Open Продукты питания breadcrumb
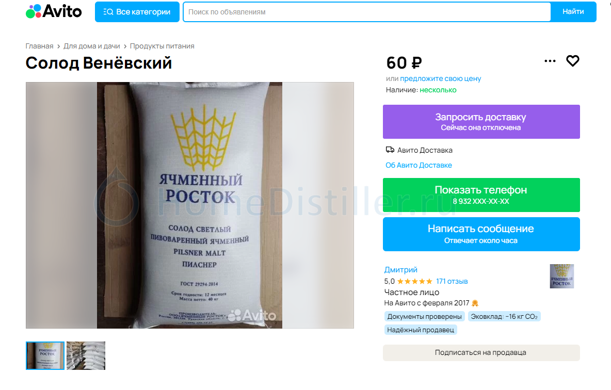This screenshot has width=611, height=390. [162, 46]
